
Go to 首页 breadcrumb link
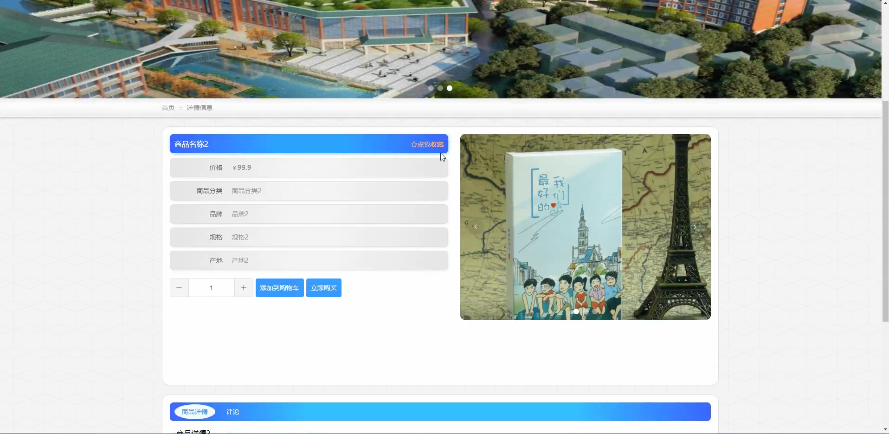tap(168, 108)
